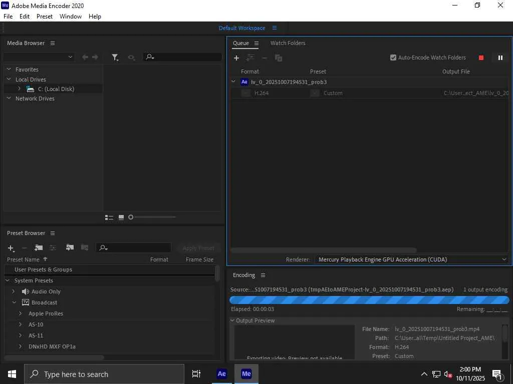Viewport: 513px width, 384px height.
Task: Click the Default Workspace label
Action: point(242,28)
